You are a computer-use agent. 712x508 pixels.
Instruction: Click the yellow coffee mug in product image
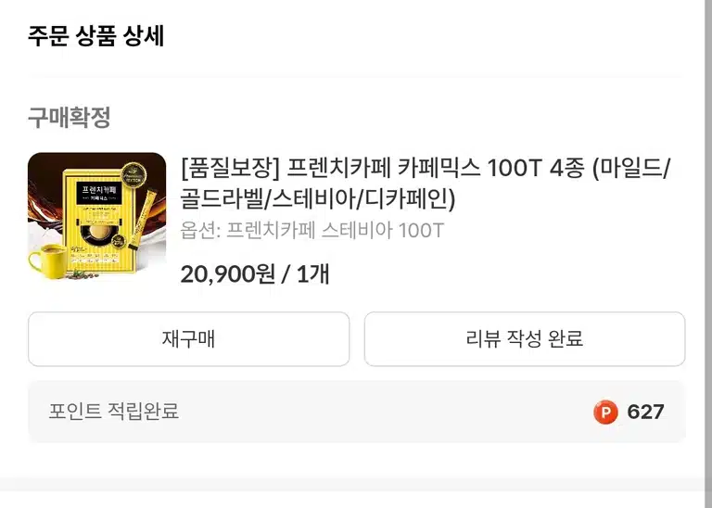(x=47, y=260)
